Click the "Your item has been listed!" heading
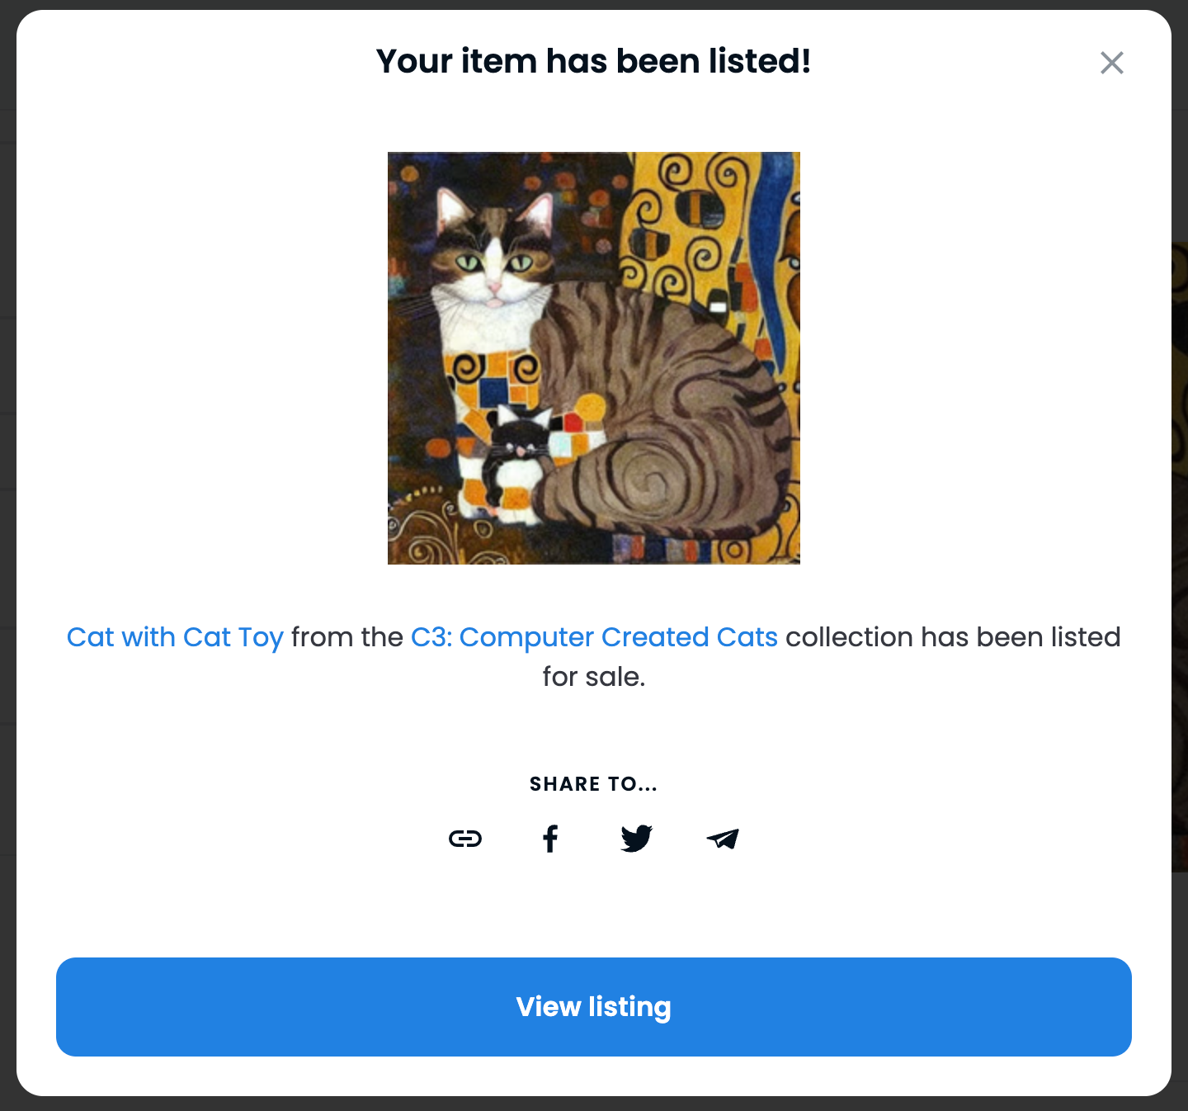The image size is (1188, 1111). click(594, 61)
